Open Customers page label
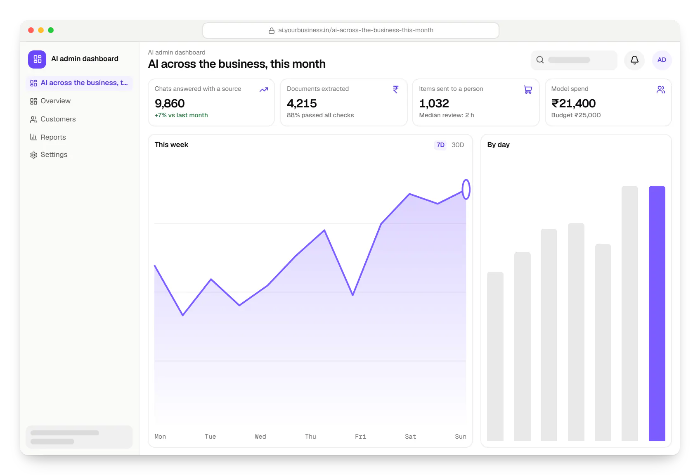The height and width of the screenshot is (475, 700). [x=58, y=119]
